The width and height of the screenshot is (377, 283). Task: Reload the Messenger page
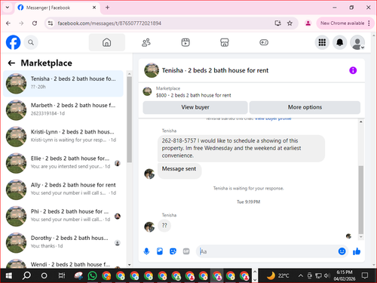(35, 23)
